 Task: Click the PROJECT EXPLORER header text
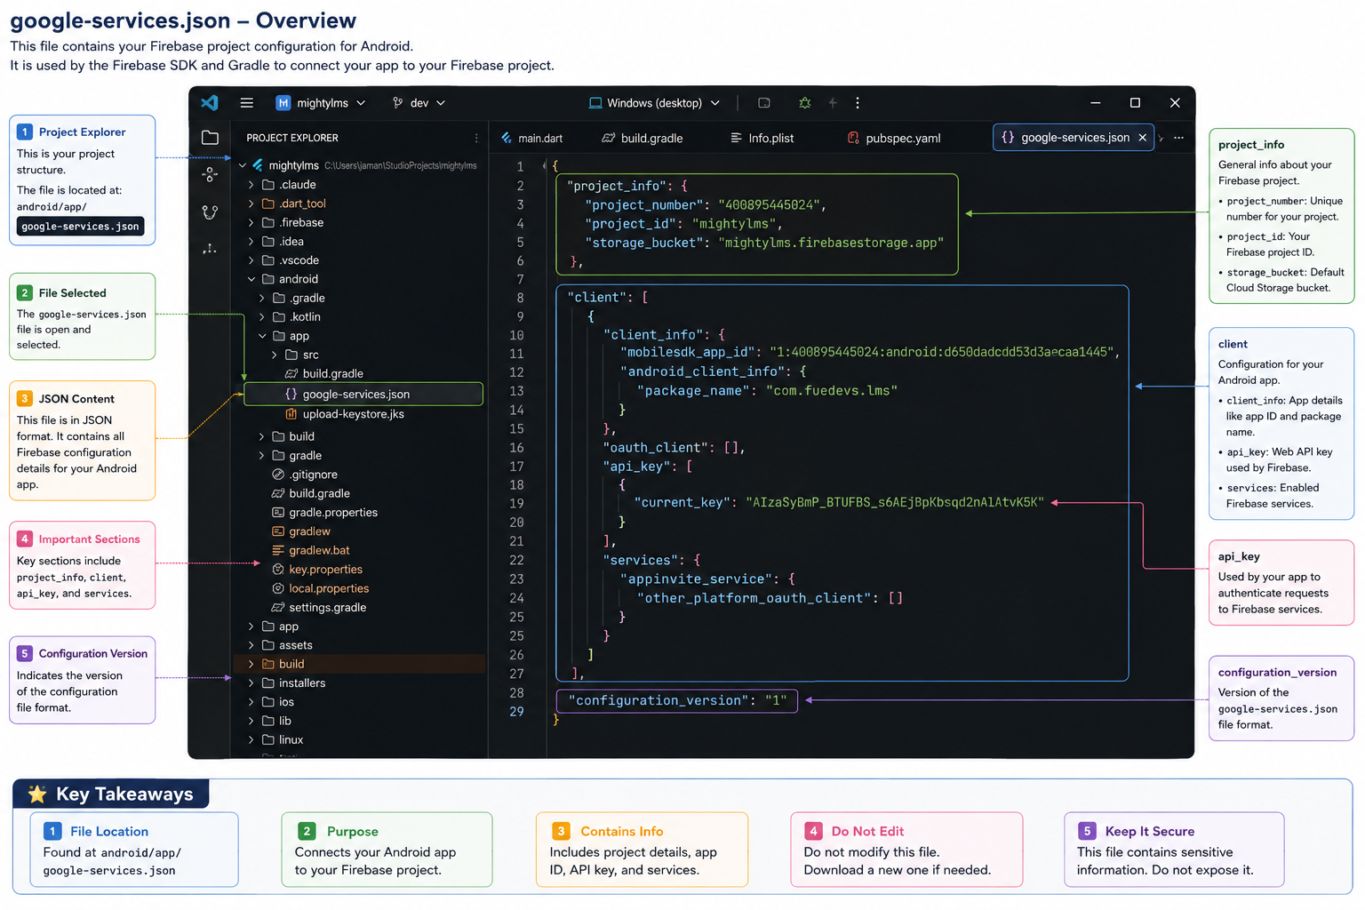pyautogui.click(x=292, y=138)
